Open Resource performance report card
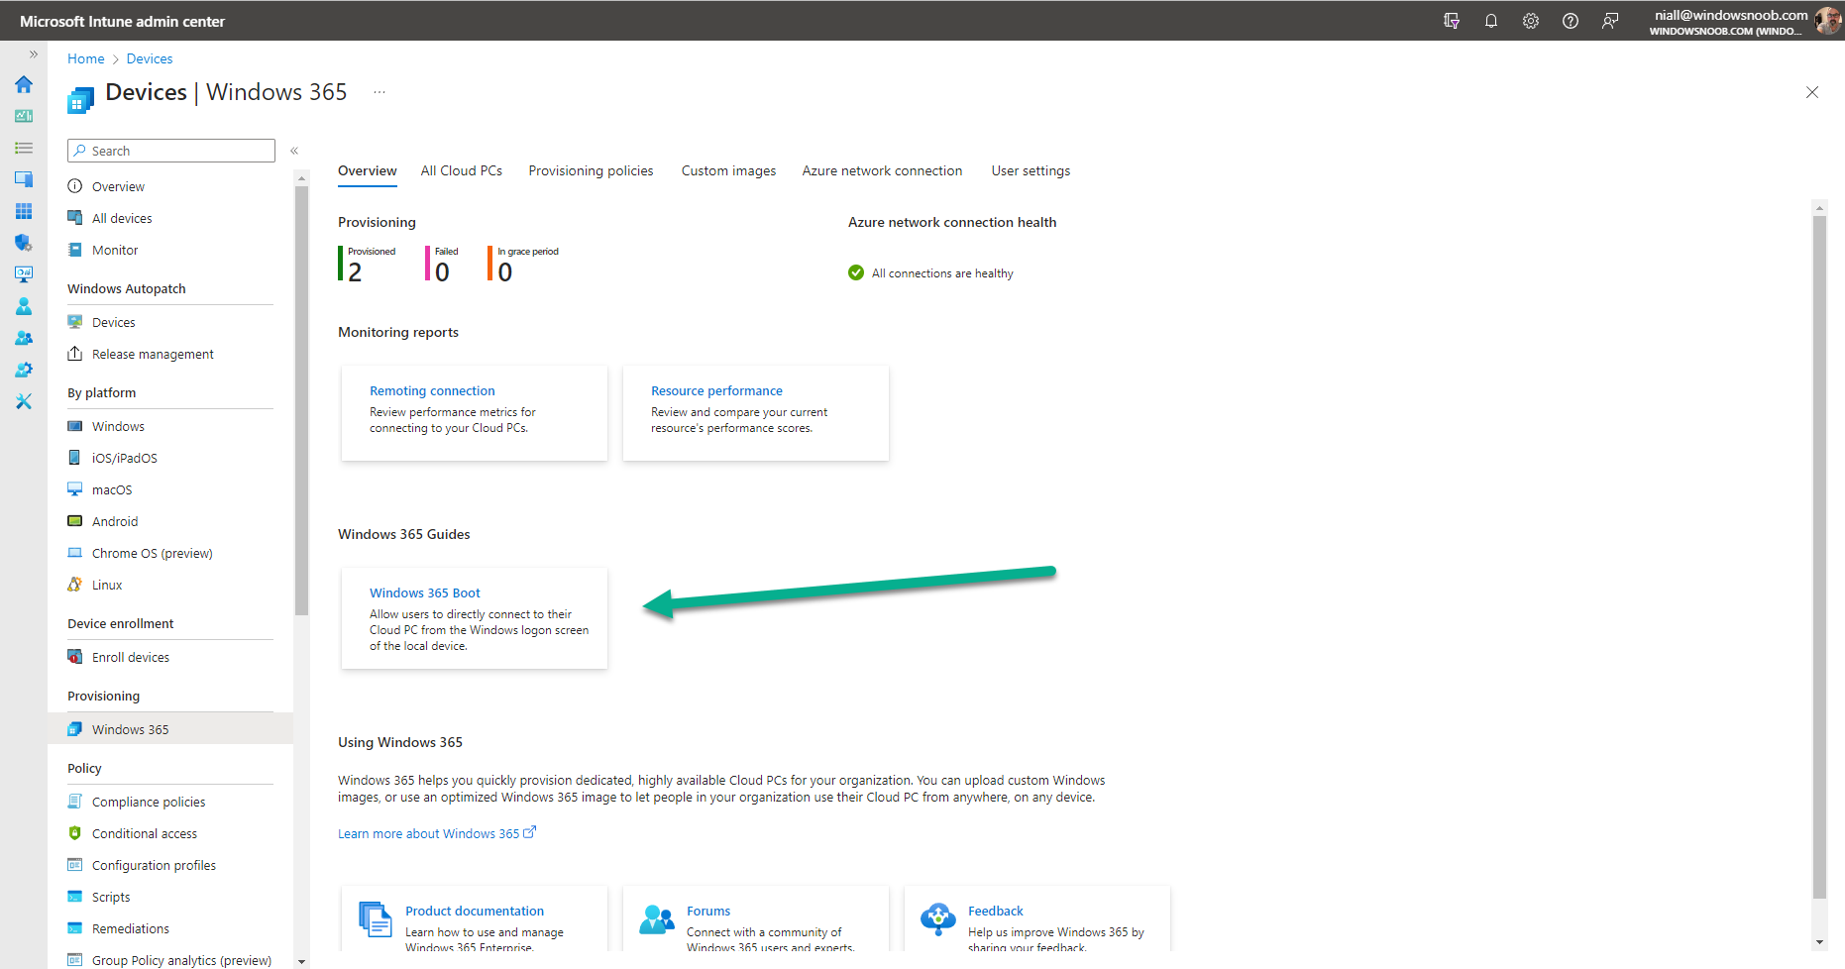1845x969 pixels. point(756,413)
